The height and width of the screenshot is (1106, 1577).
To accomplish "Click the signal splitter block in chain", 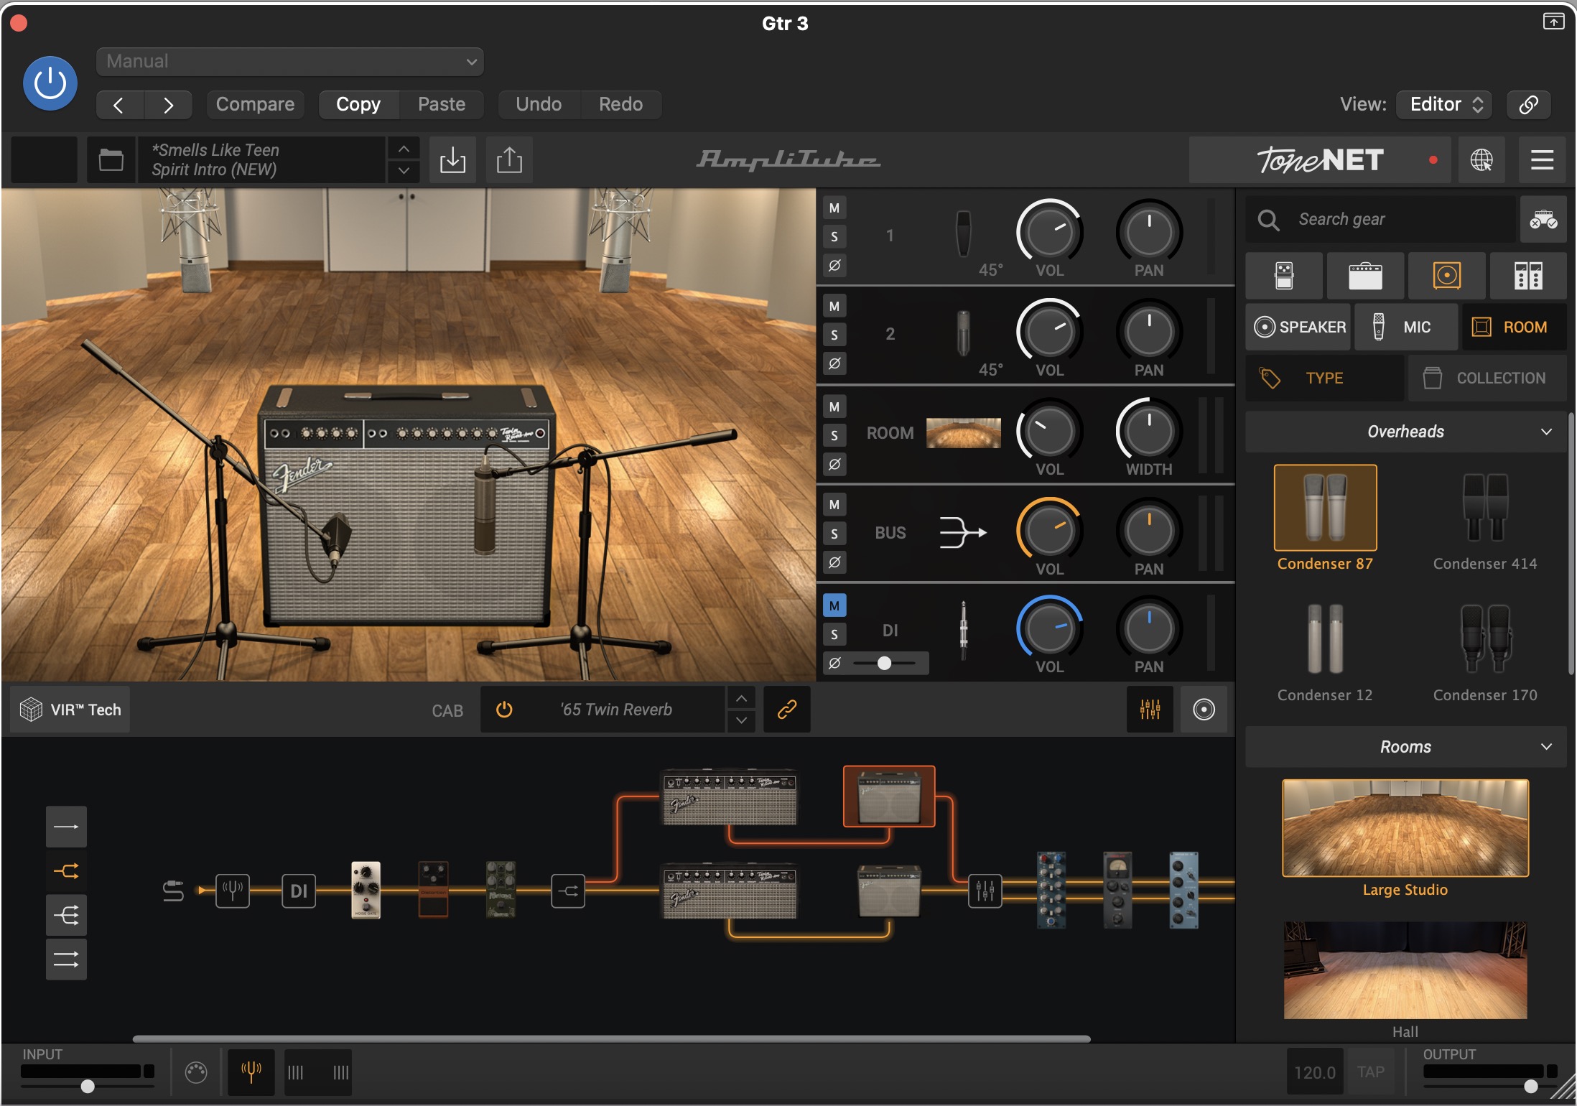I will click(x=568, y=891).
